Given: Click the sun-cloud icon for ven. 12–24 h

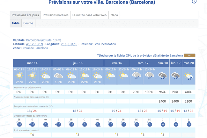Looking at the screenshot, I should [x=123, y=76].
